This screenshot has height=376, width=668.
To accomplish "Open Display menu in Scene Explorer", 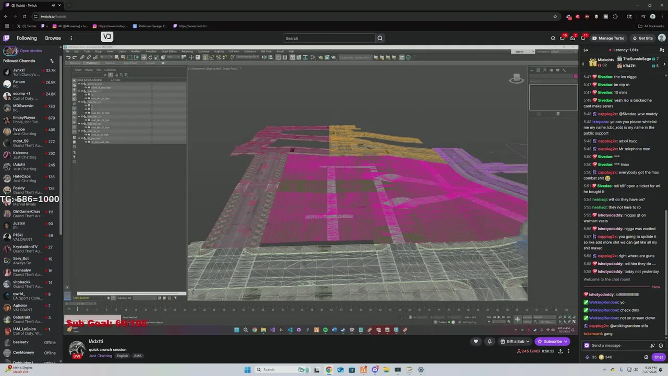I will tap(89, 70).
